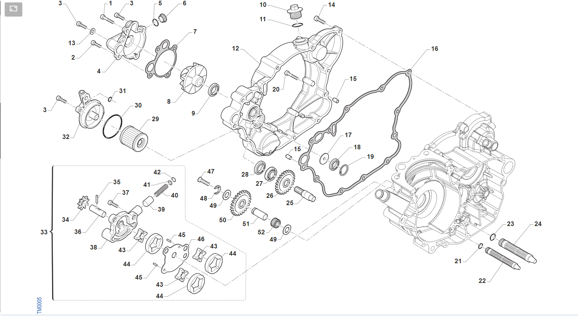Screen dimensions: 578x316
Task: Click callout 30 O-ring label
Action: (138, 106)
